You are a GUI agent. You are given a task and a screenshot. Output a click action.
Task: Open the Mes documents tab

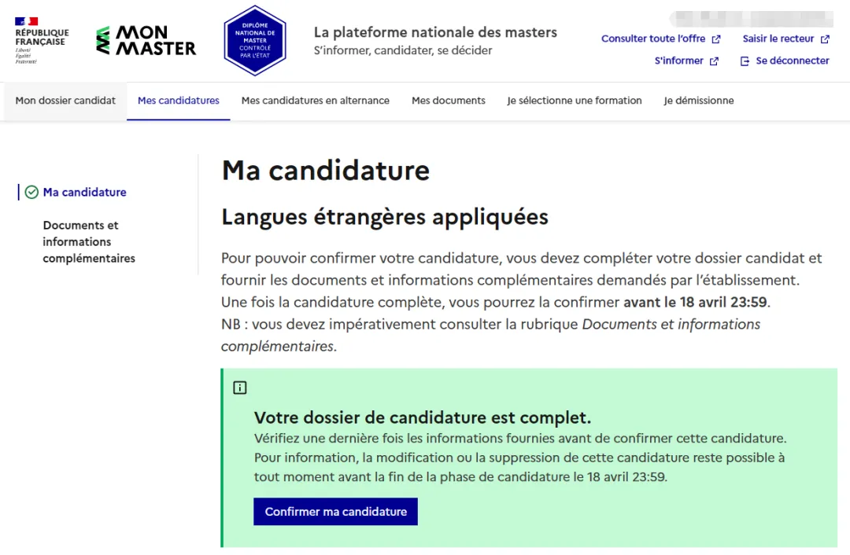tap(449, 101)
